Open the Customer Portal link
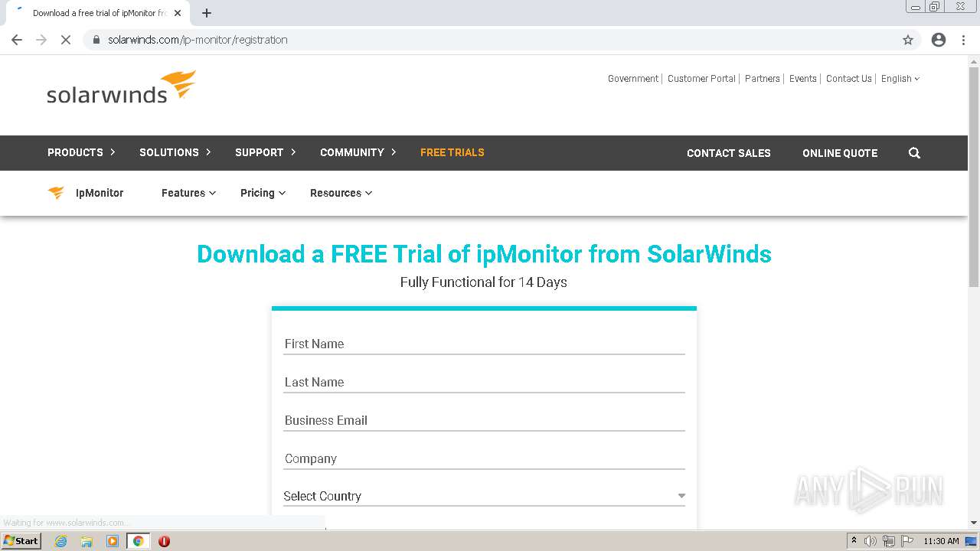The height and width of the screenshot is (551, 980). 701,79
